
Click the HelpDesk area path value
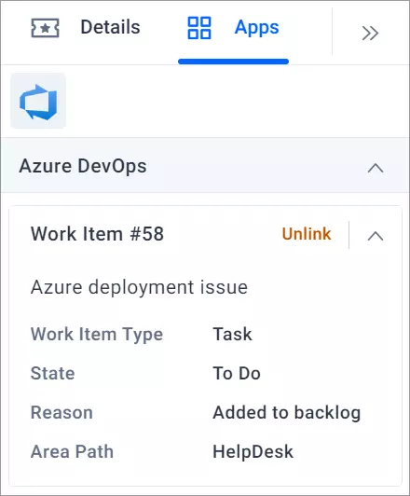pos(253,451)
